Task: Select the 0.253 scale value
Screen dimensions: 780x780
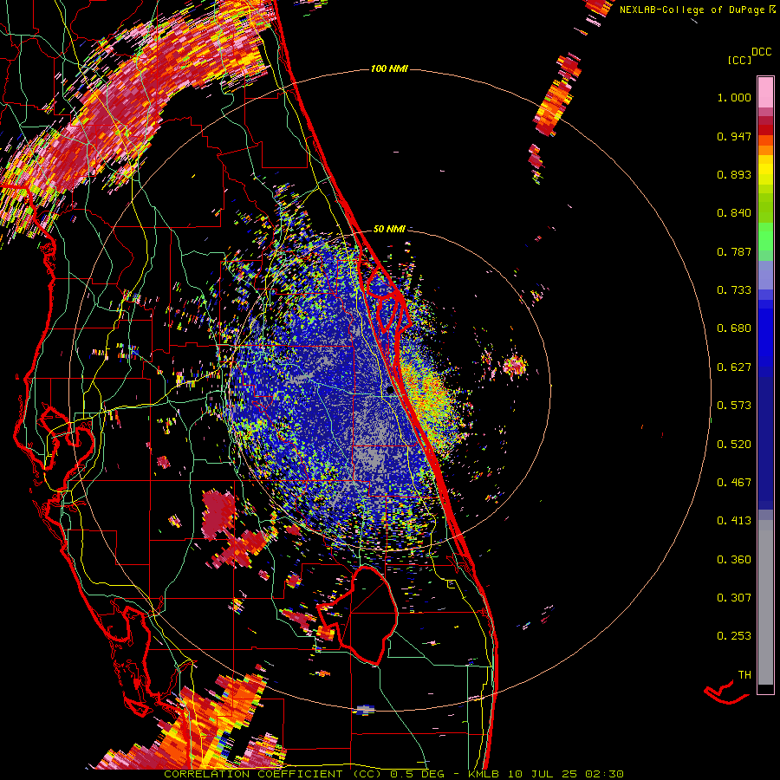Action: (734, 636)
